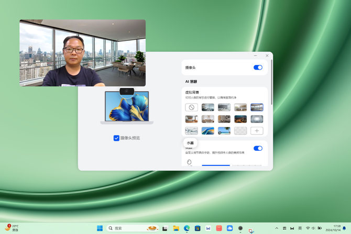Open Microsoft Store from the taskbar
The height and width of the screenshot is (234, 351).
click(x=198, y=228)
